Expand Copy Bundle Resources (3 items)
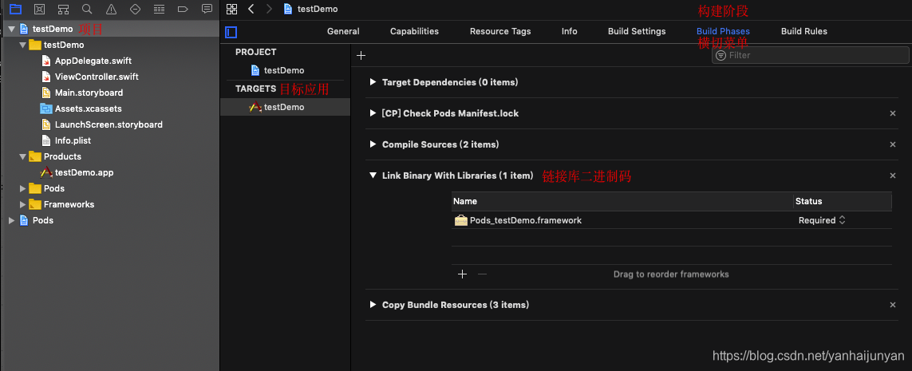 373,305
